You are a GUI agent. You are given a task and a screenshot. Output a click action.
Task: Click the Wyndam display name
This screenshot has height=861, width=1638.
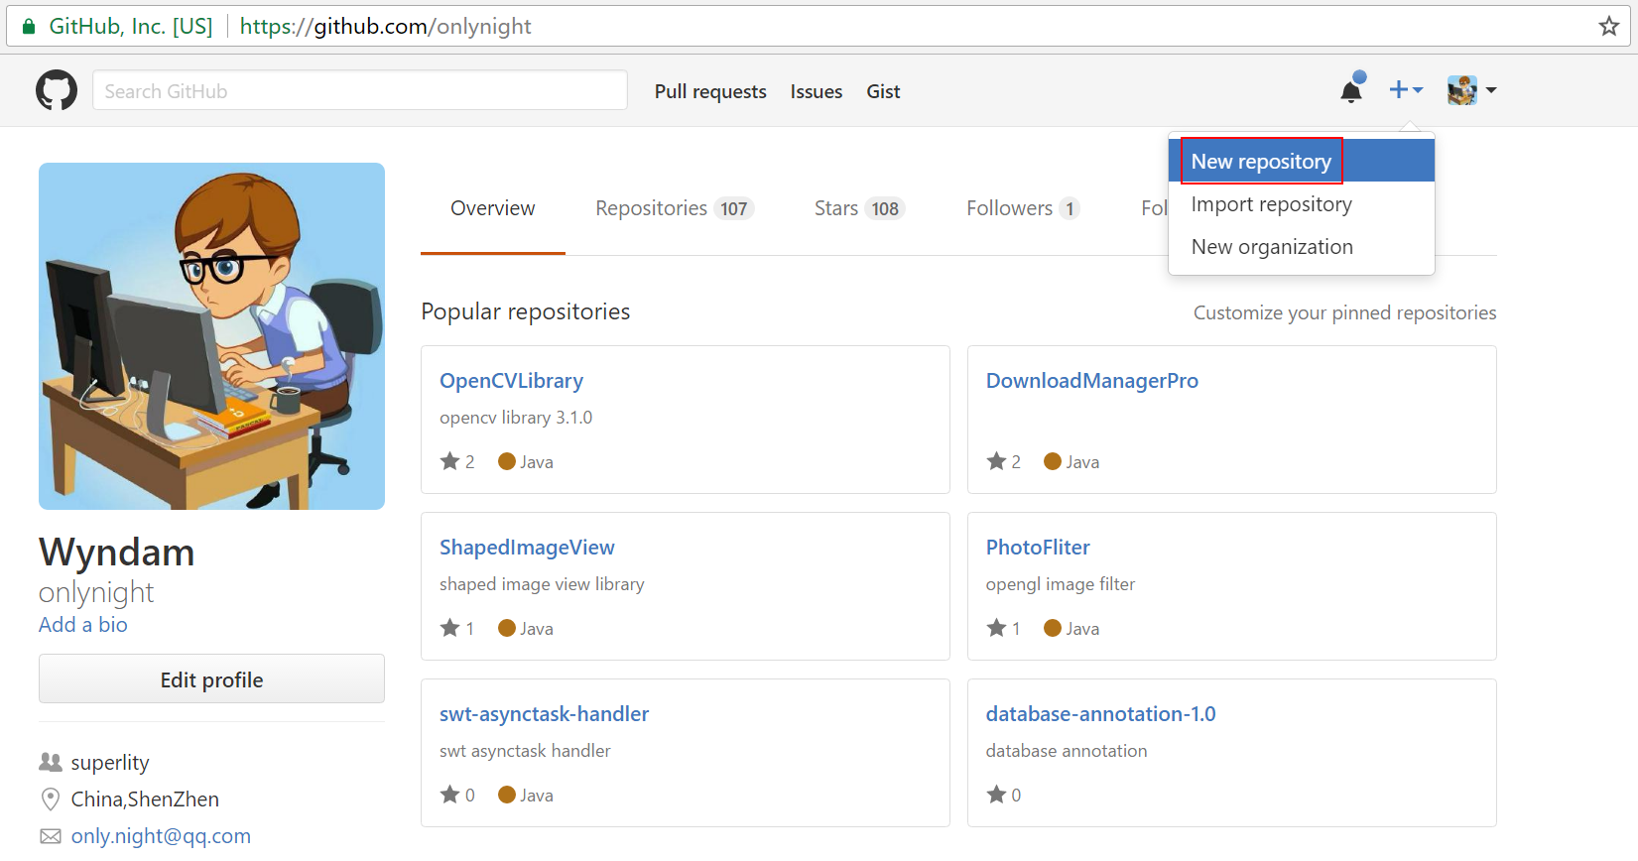[117, 552]
